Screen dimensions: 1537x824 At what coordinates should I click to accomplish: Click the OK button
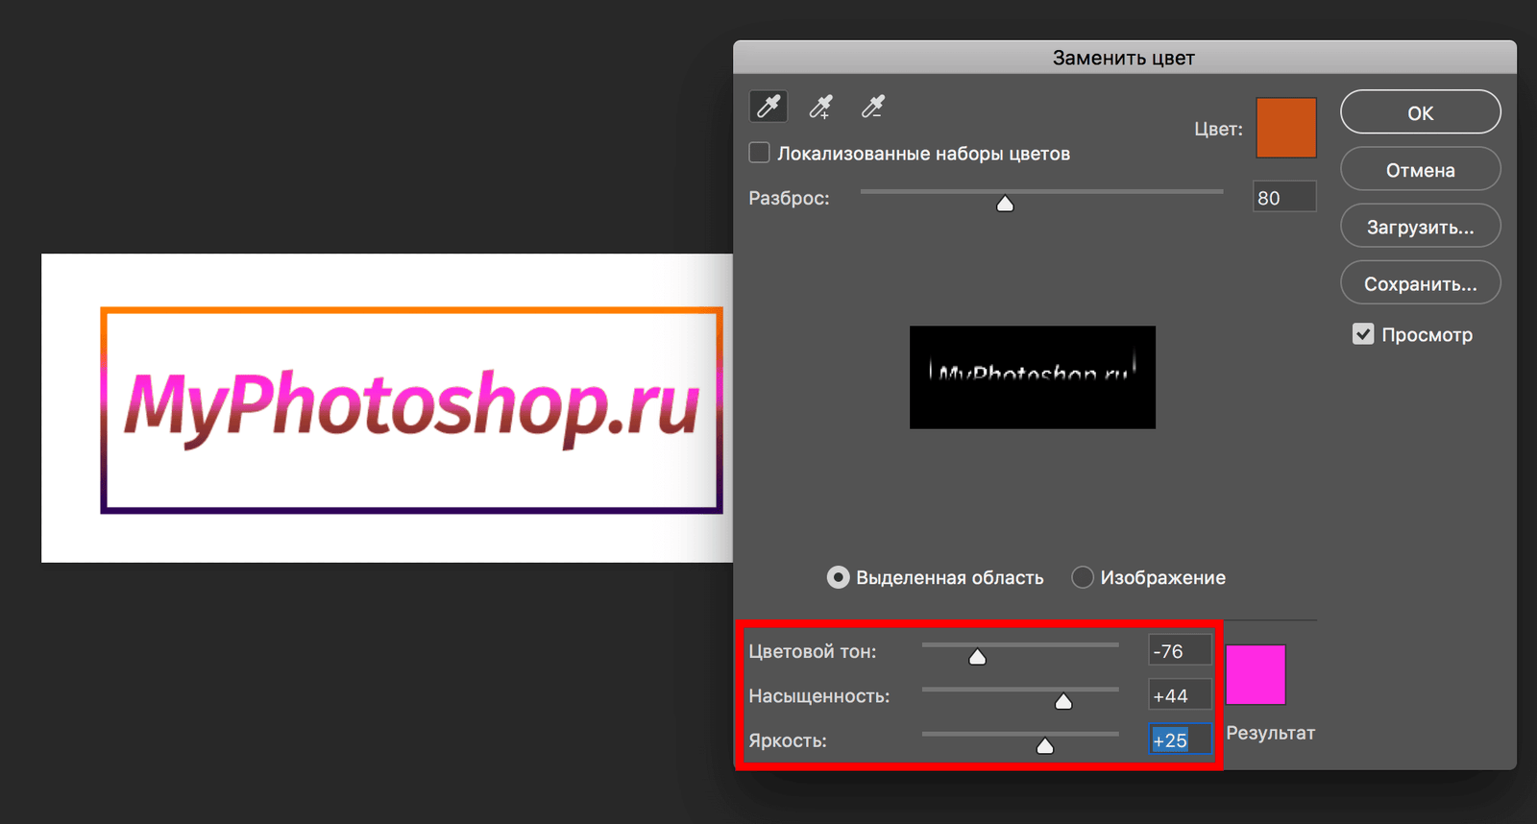point(1420,112)
